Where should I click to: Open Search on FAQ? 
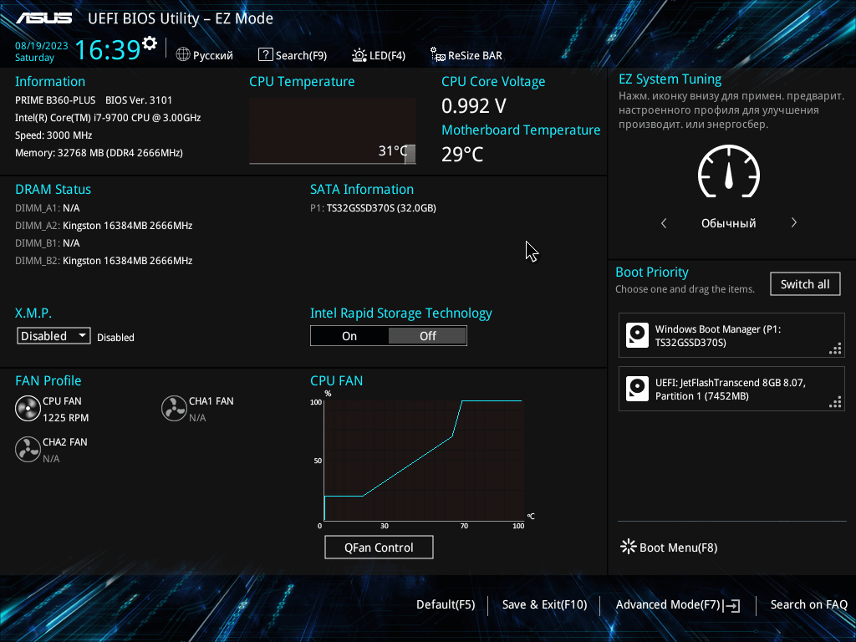point(808,605)
